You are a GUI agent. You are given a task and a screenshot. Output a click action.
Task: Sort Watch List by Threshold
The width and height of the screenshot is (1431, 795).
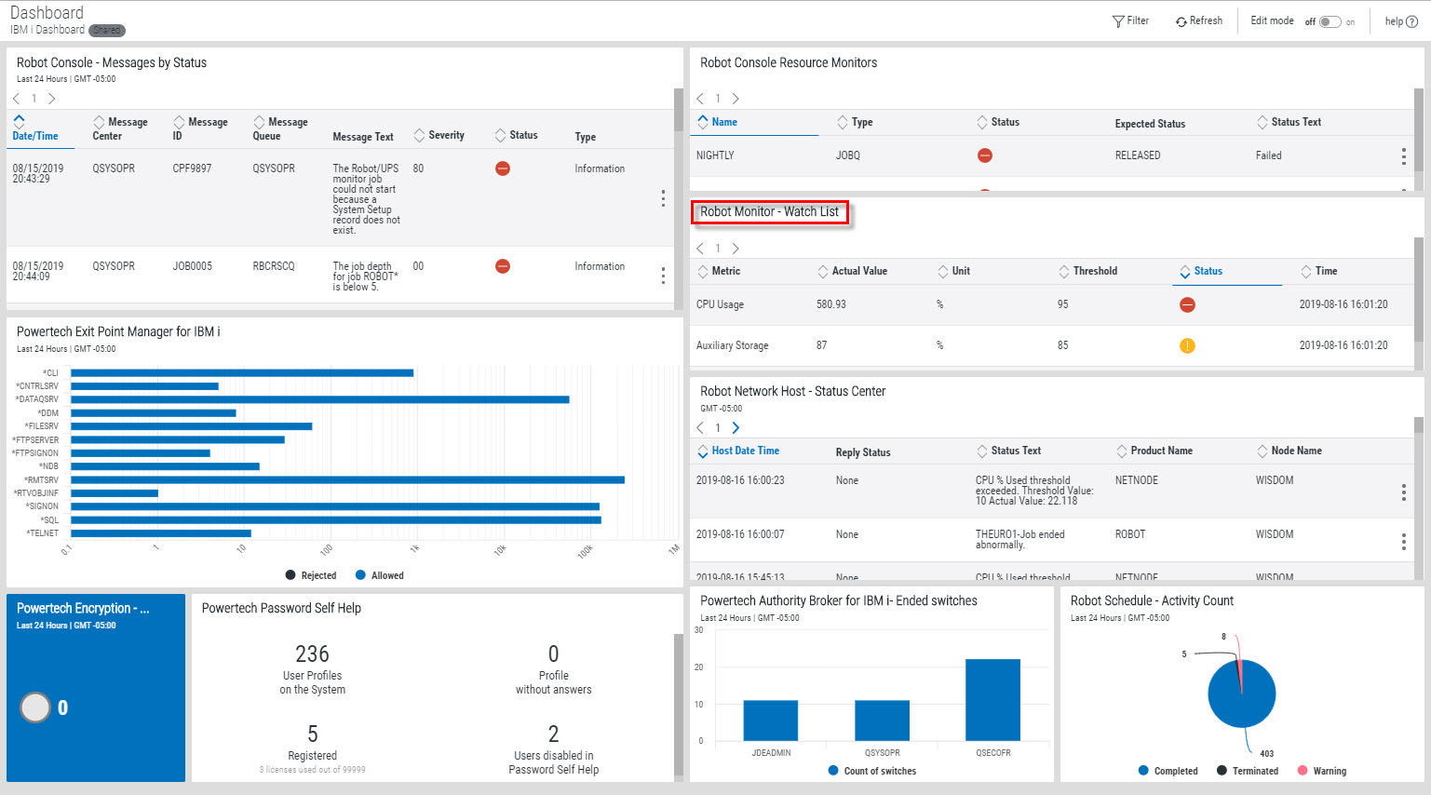coord(1087,271)
